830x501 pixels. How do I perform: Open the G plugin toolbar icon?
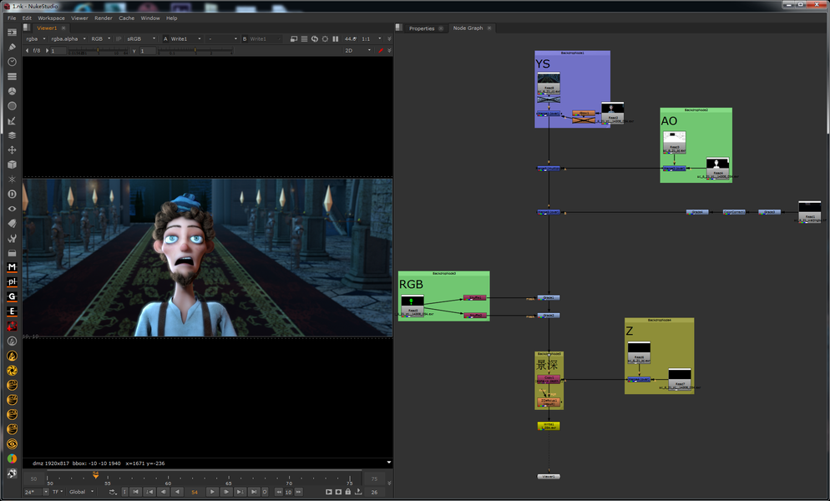(12, 296)
